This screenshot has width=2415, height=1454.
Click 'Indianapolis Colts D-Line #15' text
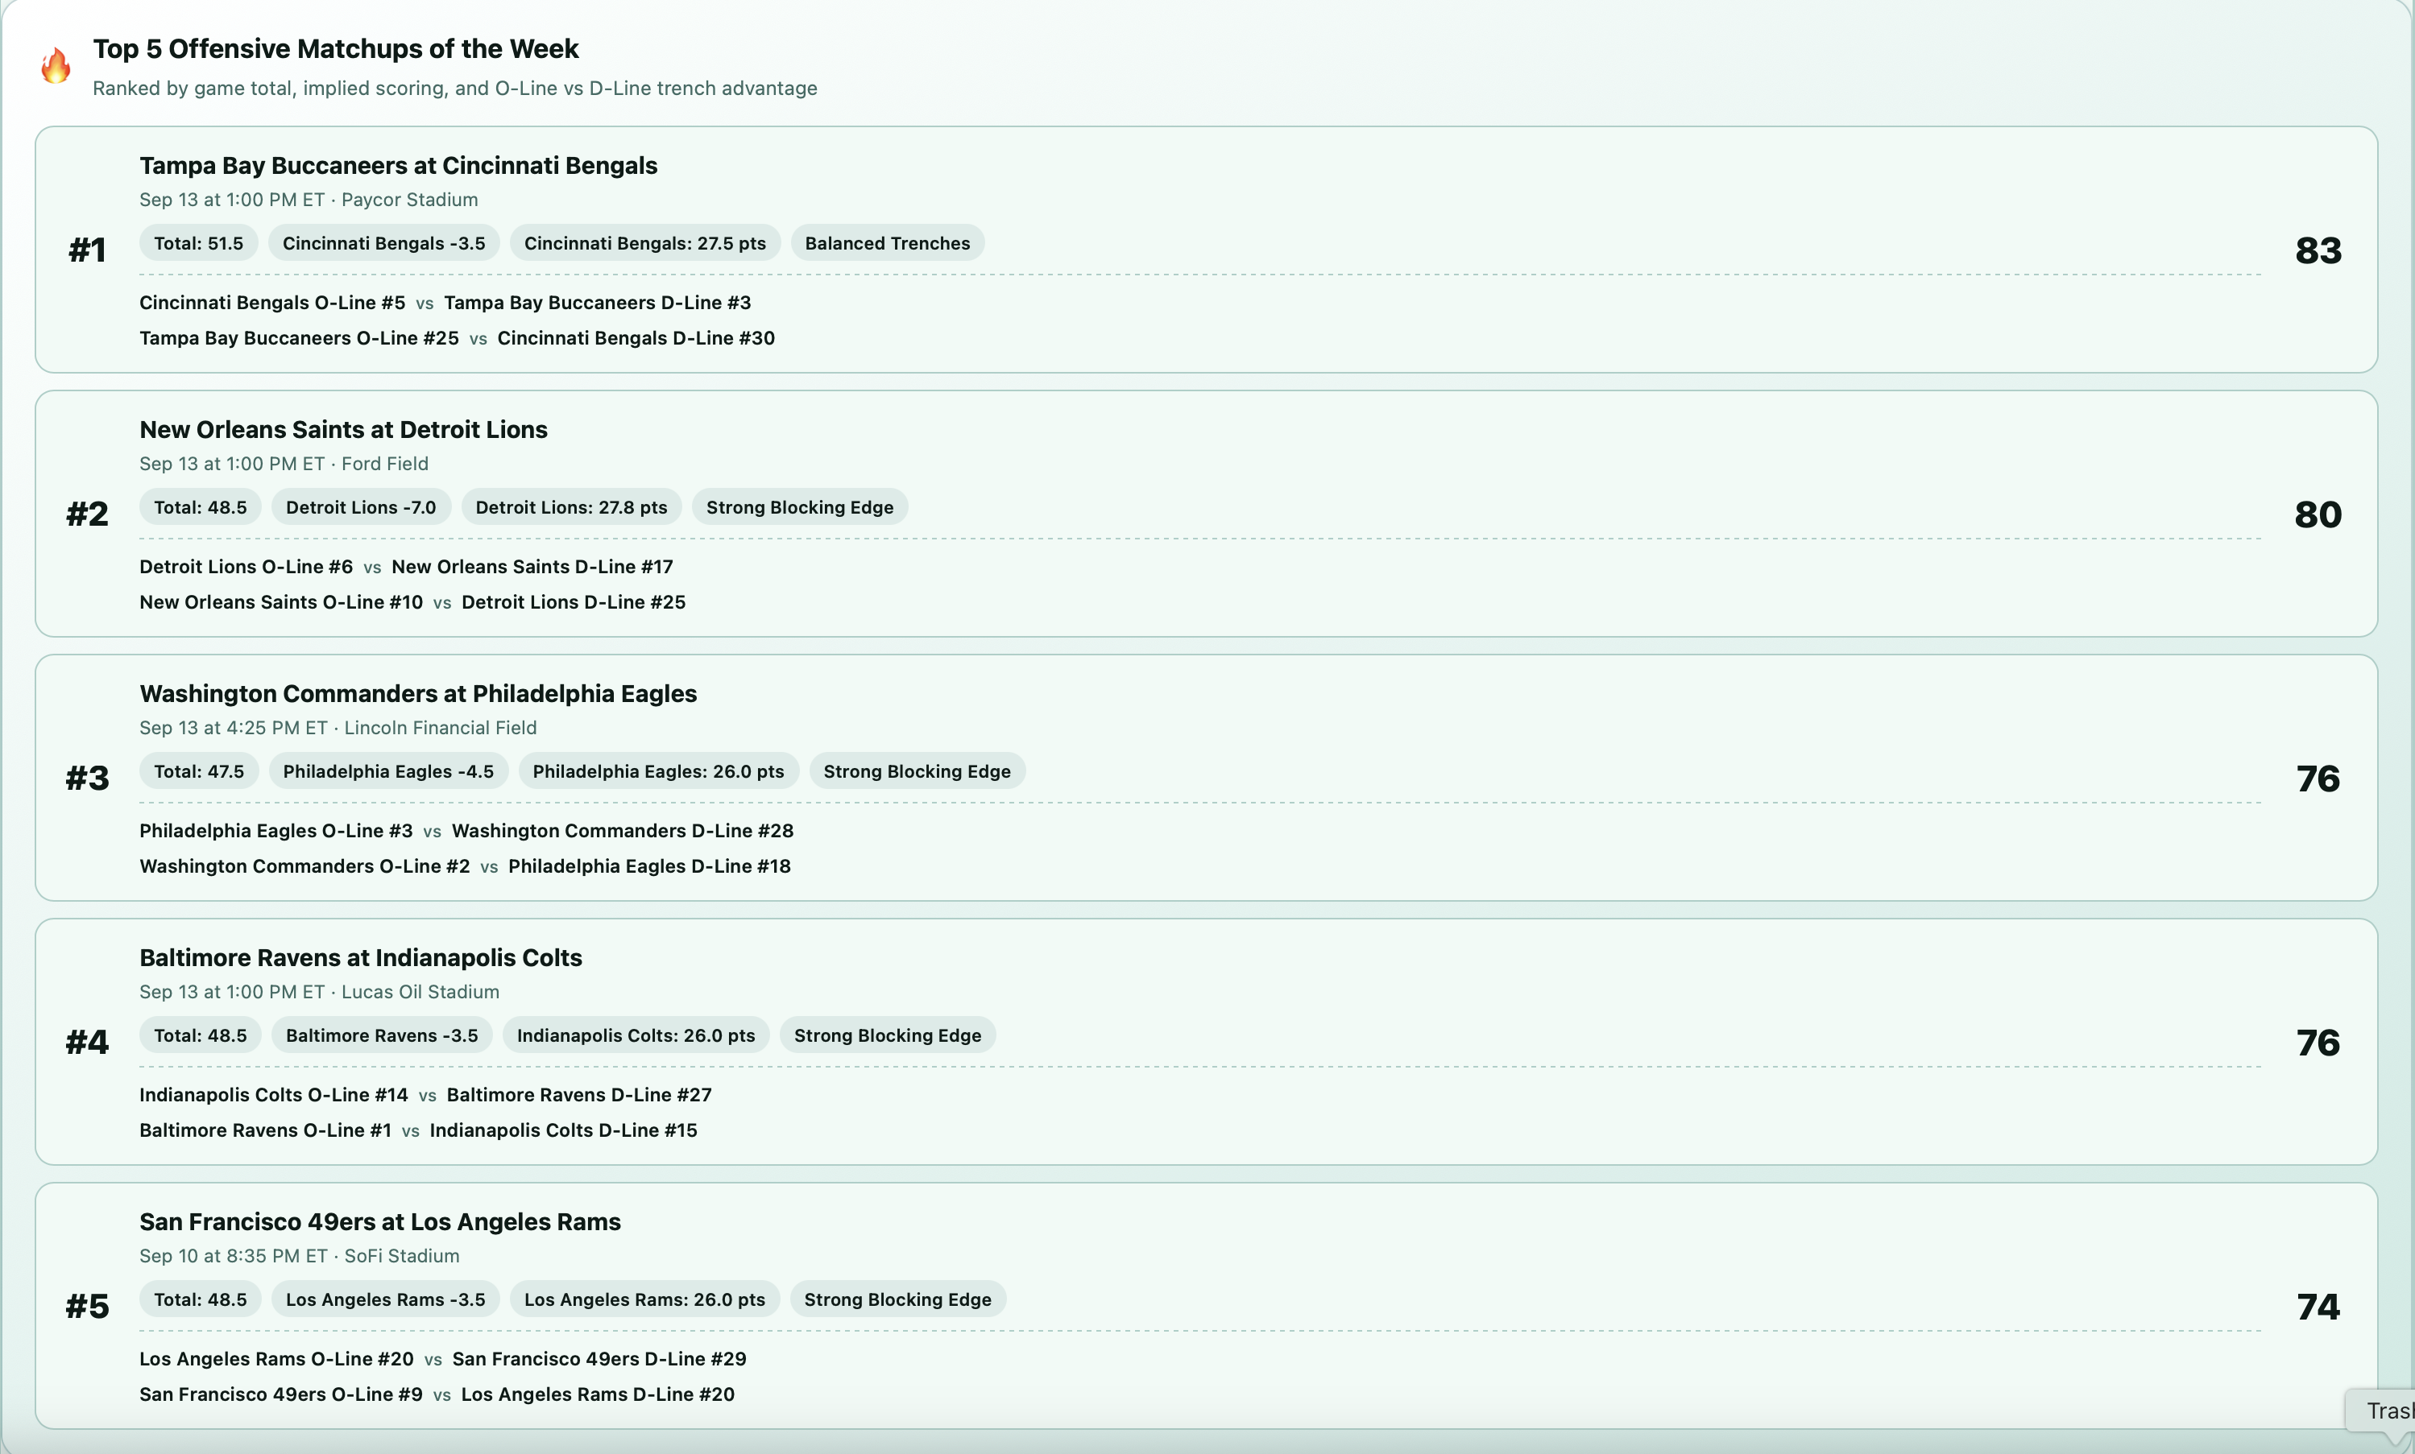pos(564,1130)
